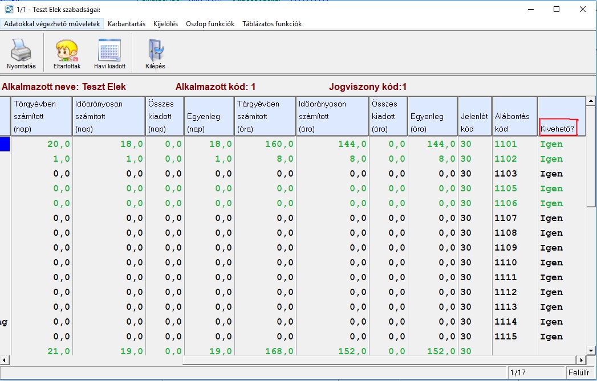Open the Táblázatos funkciók menu
The image size is (597, 381).
[x=271, y=24]
